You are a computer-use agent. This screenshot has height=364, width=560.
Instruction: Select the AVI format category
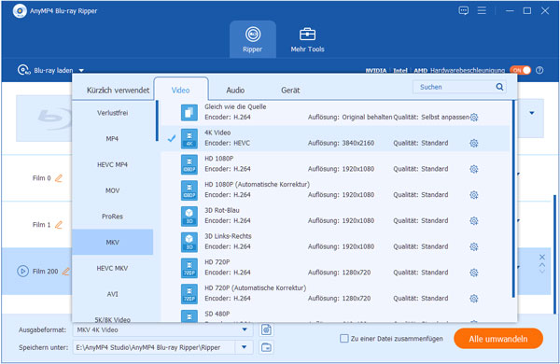click(x=113, y=294)
